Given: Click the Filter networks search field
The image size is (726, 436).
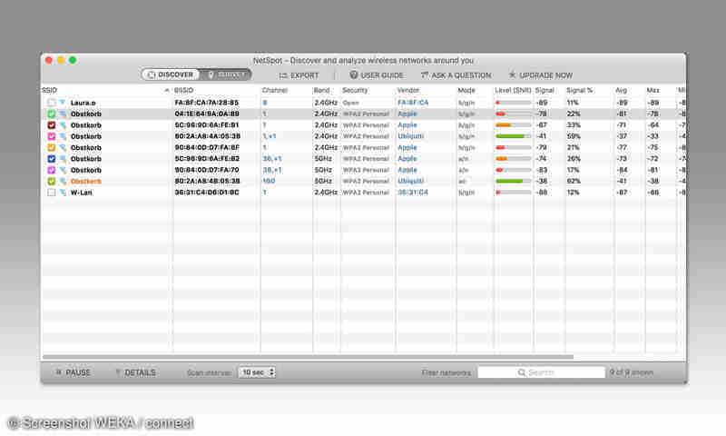Looking at the screenshot, I should pyautogui.click(x=541, y=372).
